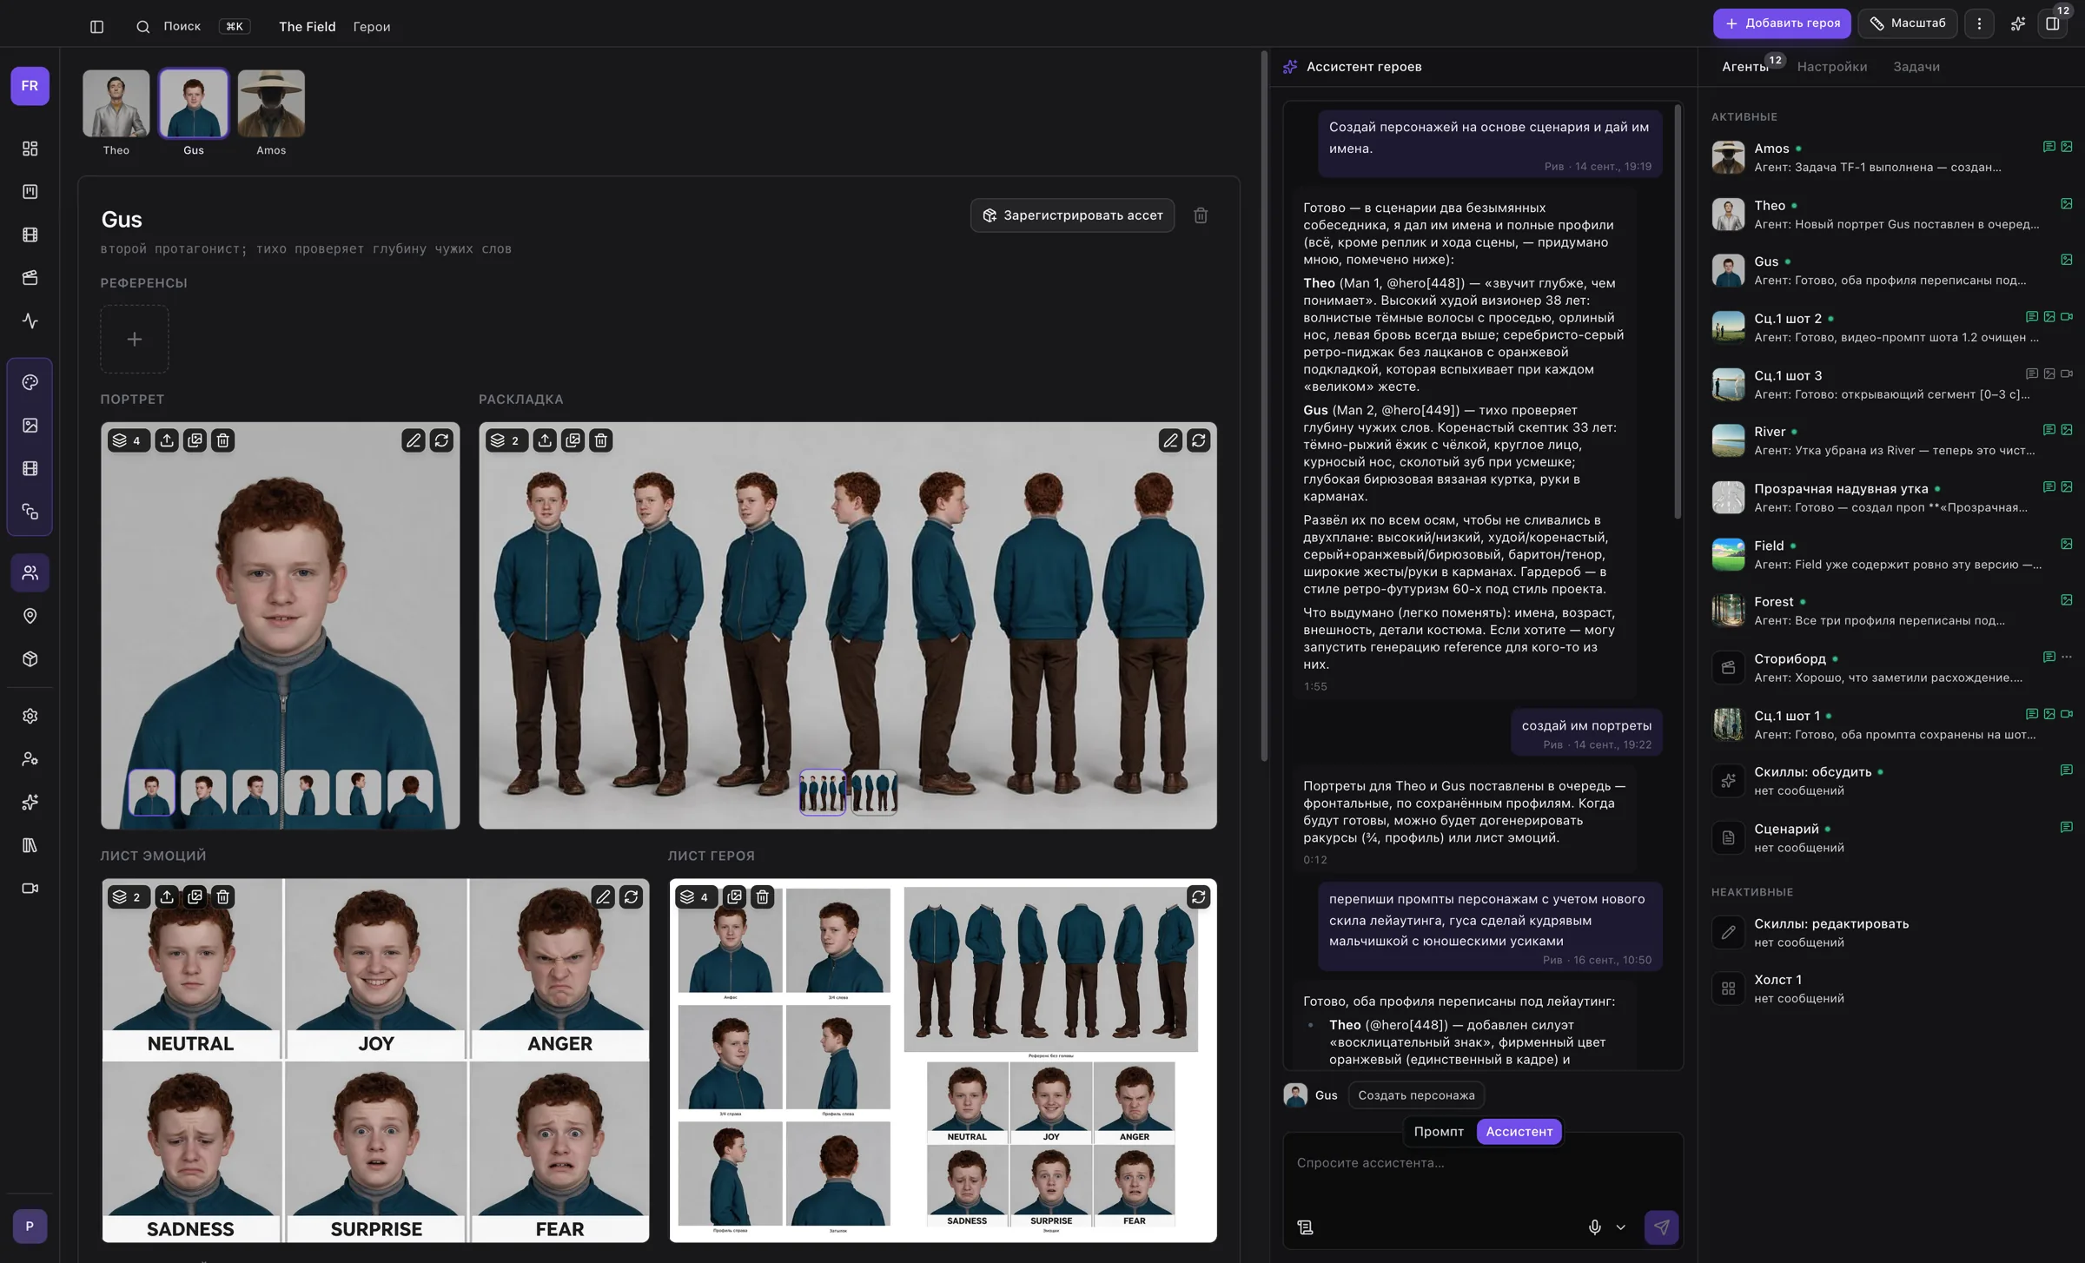Click the Масштаб button

(x=1907, y=23)
